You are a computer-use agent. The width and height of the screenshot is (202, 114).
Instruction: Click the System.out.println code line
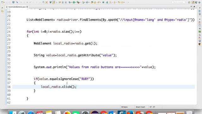95,67
